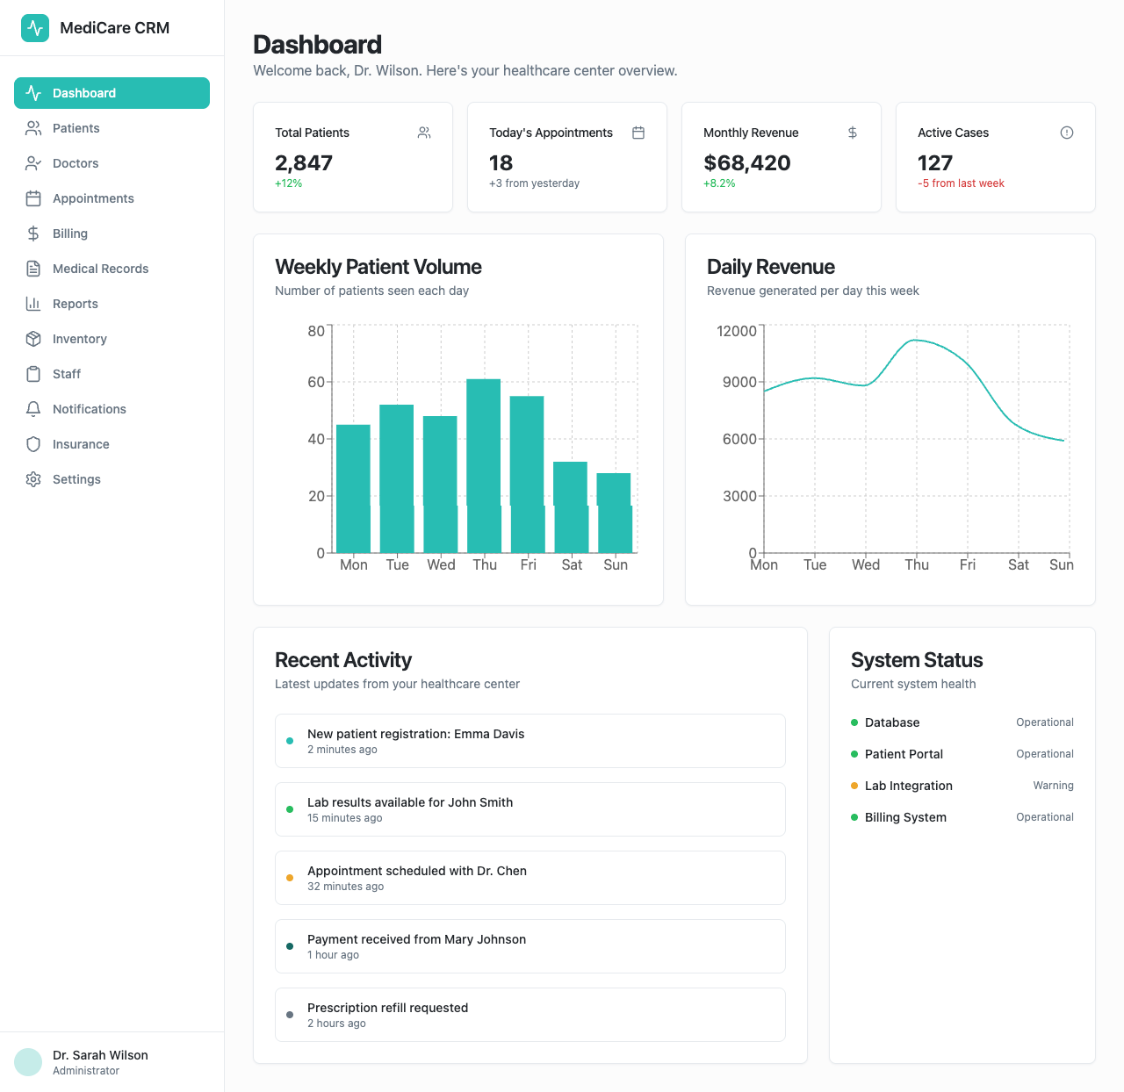Select Reports in the navigation
The image size is (1124, 1092).
pos(76,304)
